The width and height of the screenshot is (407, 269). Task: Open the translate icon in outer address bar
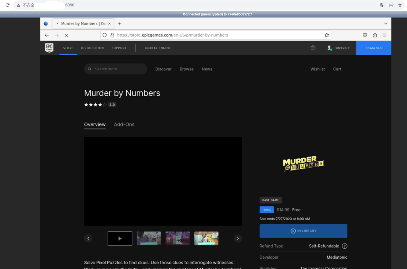[x=382, y=5]
